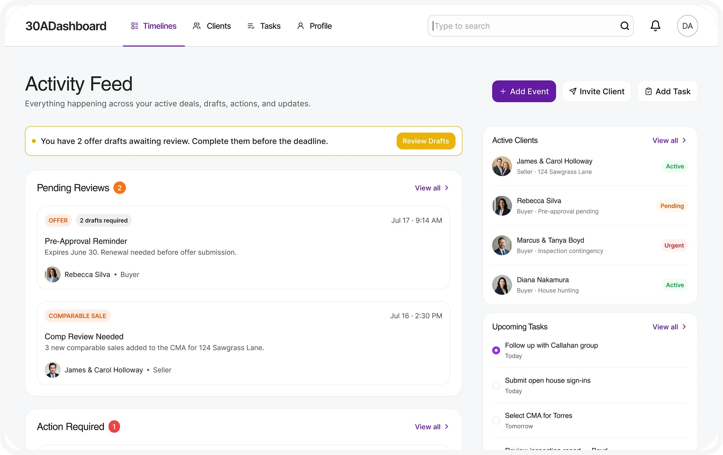Check off Submit open house sign-ins task
723x455 pixels.
496,386
